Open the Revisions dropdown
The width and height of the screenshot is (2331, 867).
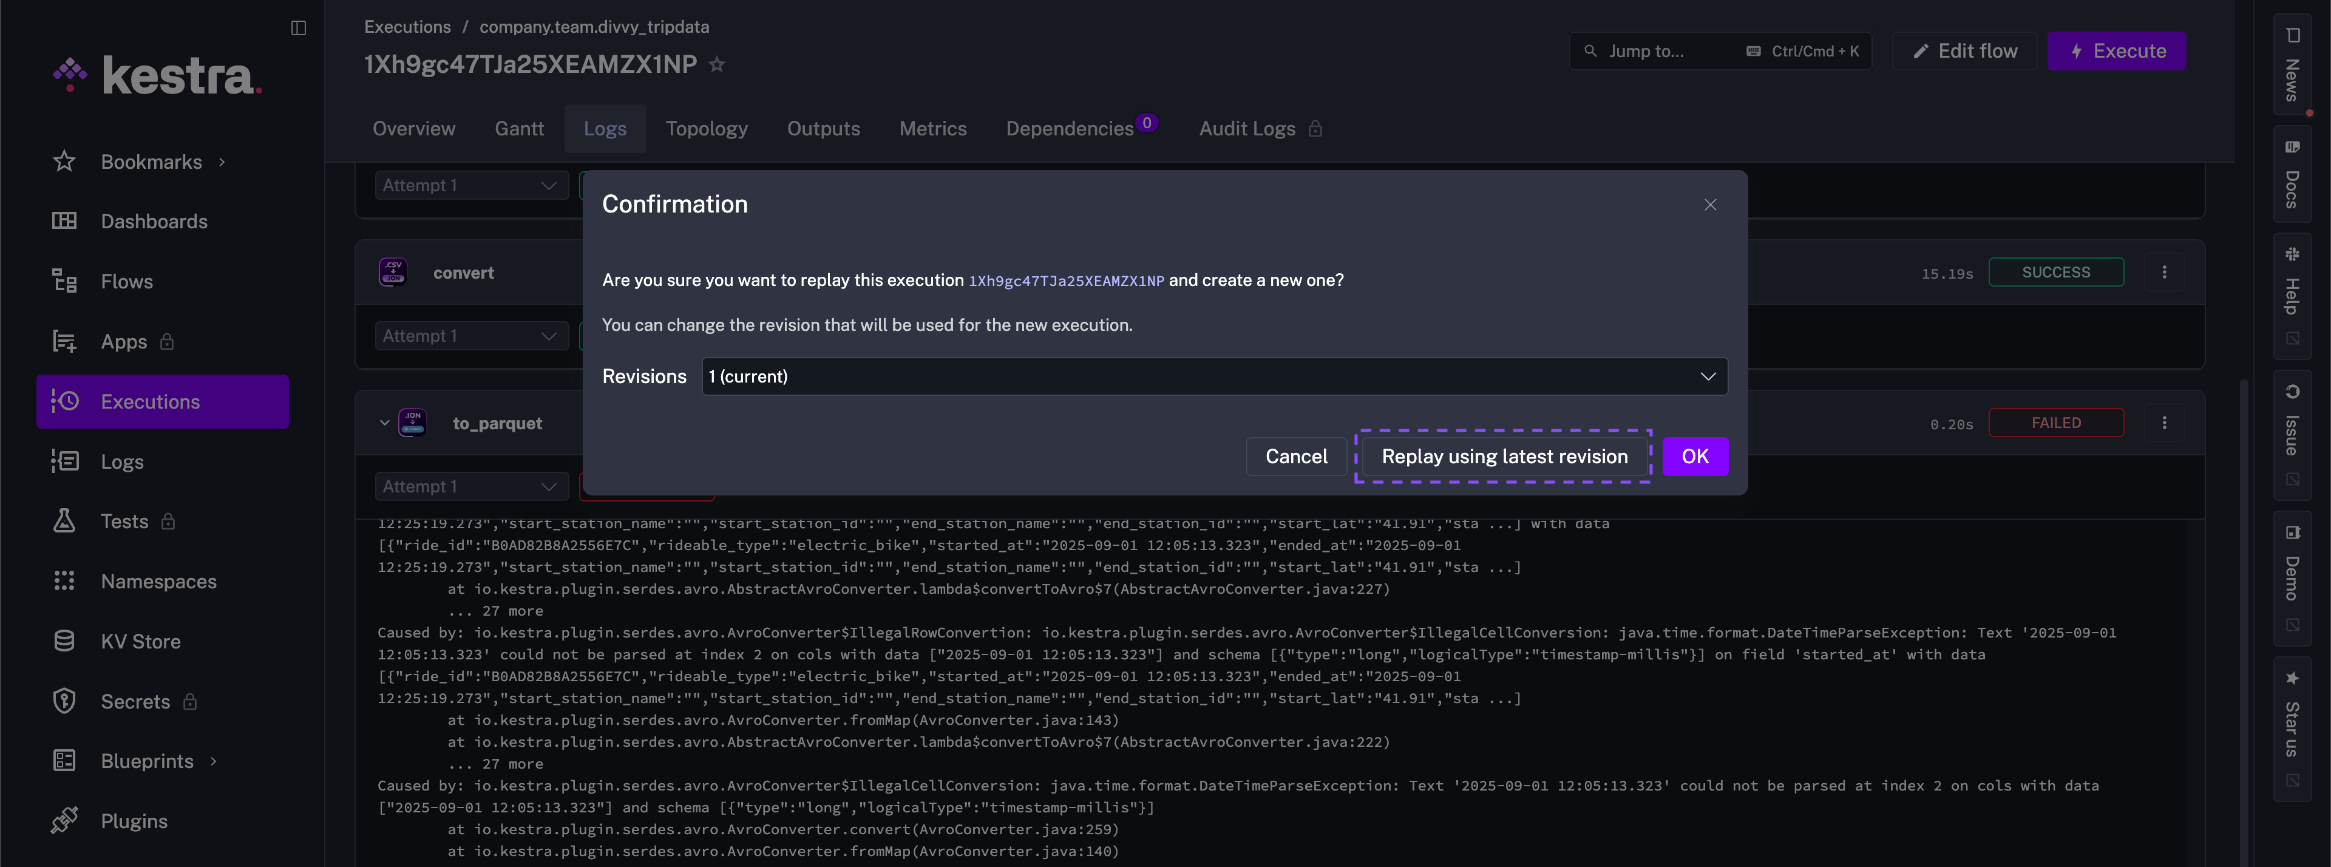coord(1213,376)
